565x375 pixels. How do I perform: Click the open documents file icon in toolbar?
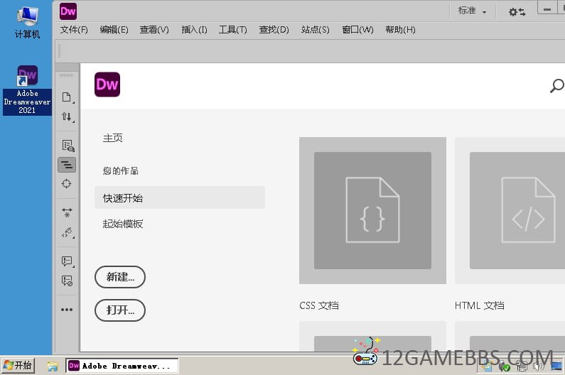[66, 97]
